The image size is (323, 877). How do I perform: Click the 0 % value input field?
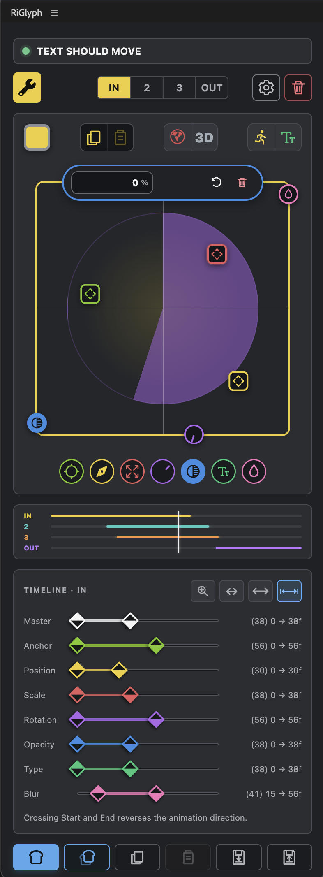(x=112, y=183)
